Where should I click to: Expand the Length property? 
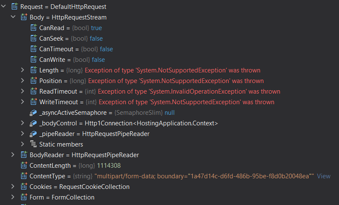[x=22, y=70]
